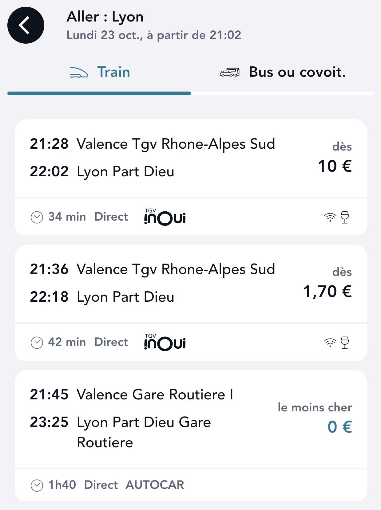Click the clock icon next to 42 min
This screenshot has width=381, height=510.
(x=37, y=343)
